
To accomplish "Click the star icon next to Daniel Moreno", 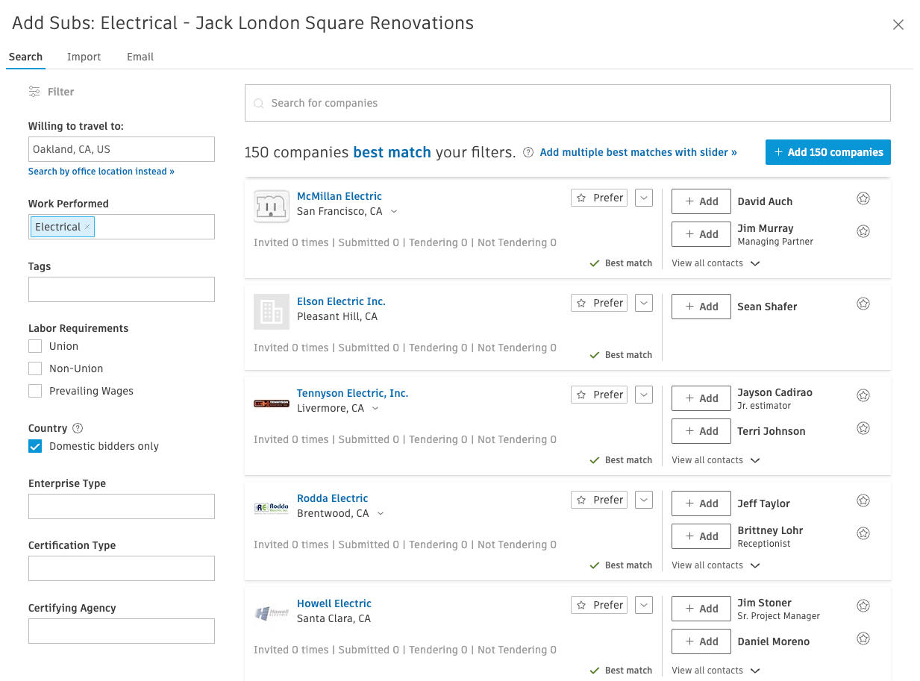I will pyautogui.click(x=863, y=638).
